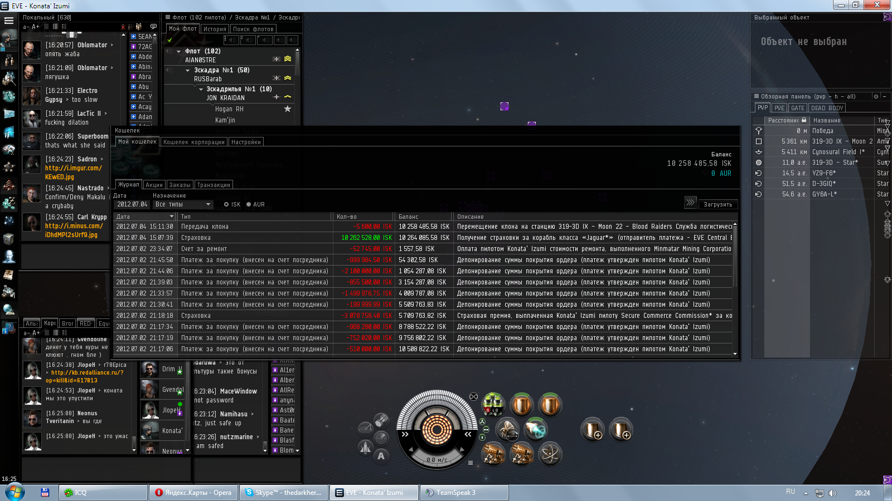Open the Neocom main menu icon
Image resolution: width=892 pixels, height=501 pixels.
pyautogui.click(x=9, y=21)
